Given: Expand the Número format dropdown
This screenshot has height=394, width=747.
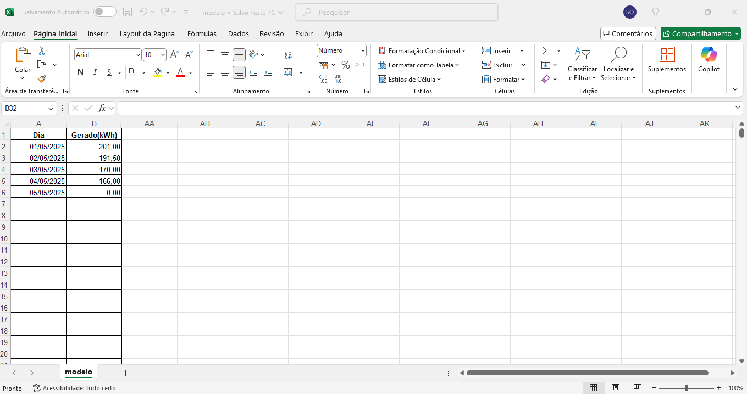Looking at the screenshot, I should [x=363, y=50].
